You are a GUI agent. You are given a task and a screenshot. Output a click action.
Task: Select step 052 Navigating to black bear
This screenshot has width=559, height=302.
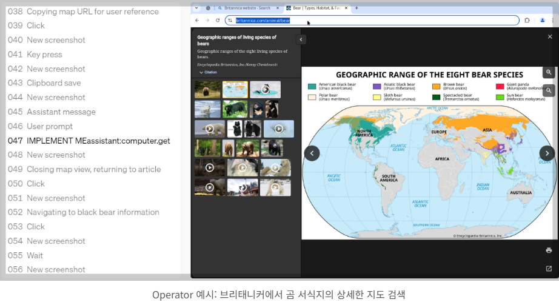point(84,212)
